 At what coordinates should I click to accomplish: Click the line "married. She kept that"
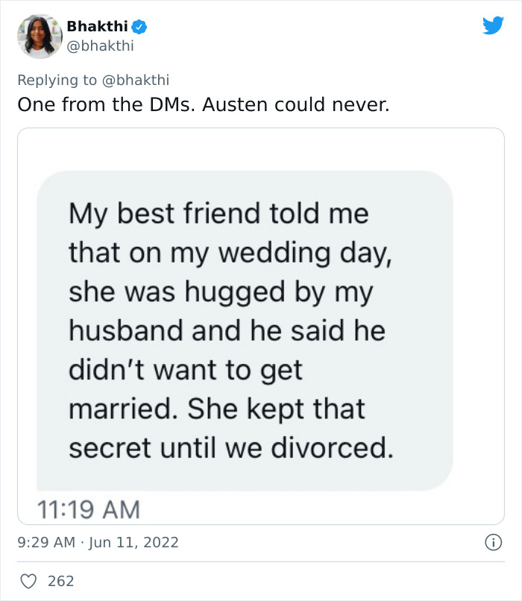217,409
